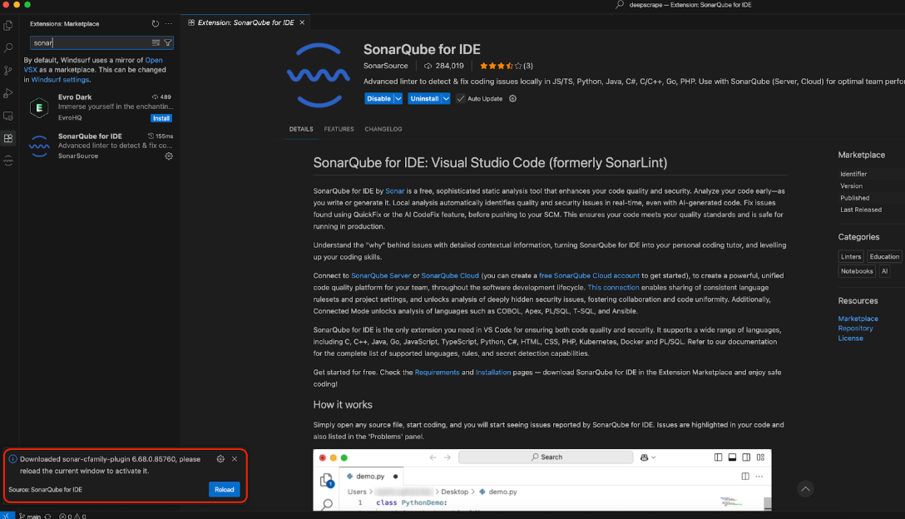Screen dimensions: 905x519
Task: Install the Evro Dark extension
Action: pyautogui.click(x=161, y=118)
